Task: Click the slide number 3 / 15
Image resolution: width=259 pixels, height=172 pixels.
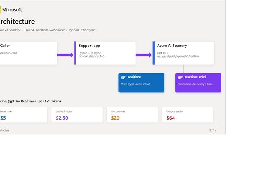Action: pyautogui.click(x=212, y=130)
